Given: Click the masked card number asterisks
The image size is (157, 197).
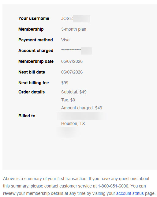Looking at the screenshot, I should tap(71, 50).
